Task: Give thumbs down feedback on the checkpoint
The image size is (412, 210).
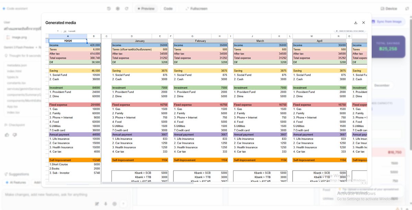Action: [14, 135]
